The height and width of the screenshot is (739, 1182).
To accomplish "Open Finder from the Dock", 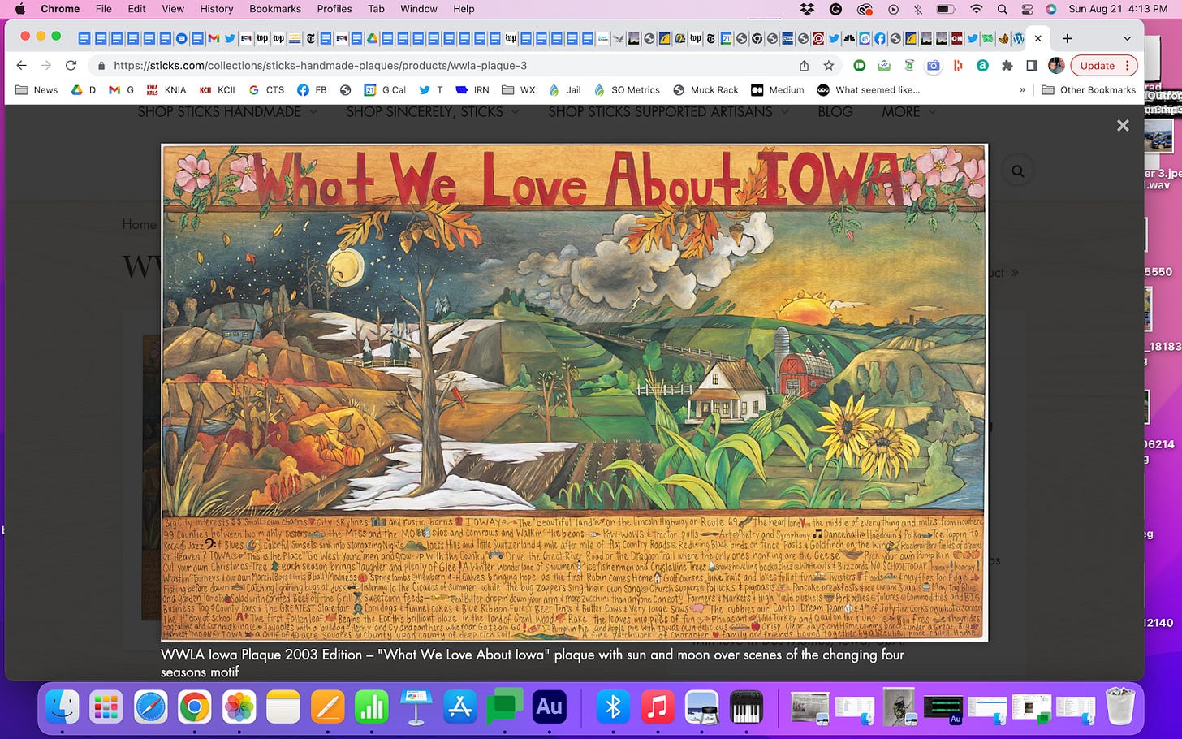I will tap(63, 707).
